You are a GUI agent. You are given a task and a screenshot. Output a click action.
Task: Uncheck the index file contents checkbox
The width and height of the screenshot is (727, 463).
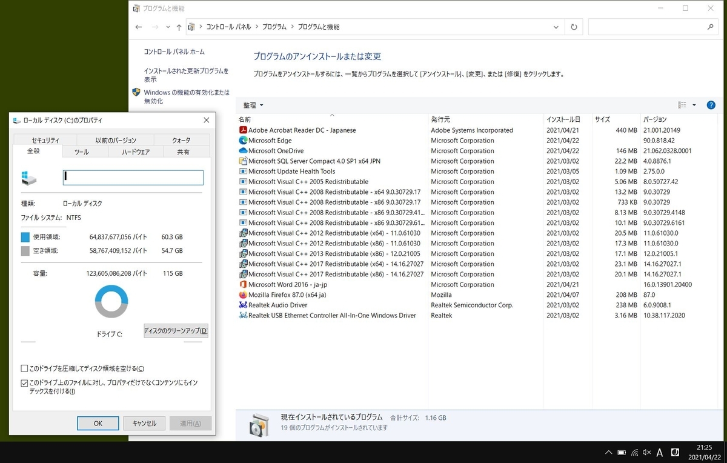point(24,383)
